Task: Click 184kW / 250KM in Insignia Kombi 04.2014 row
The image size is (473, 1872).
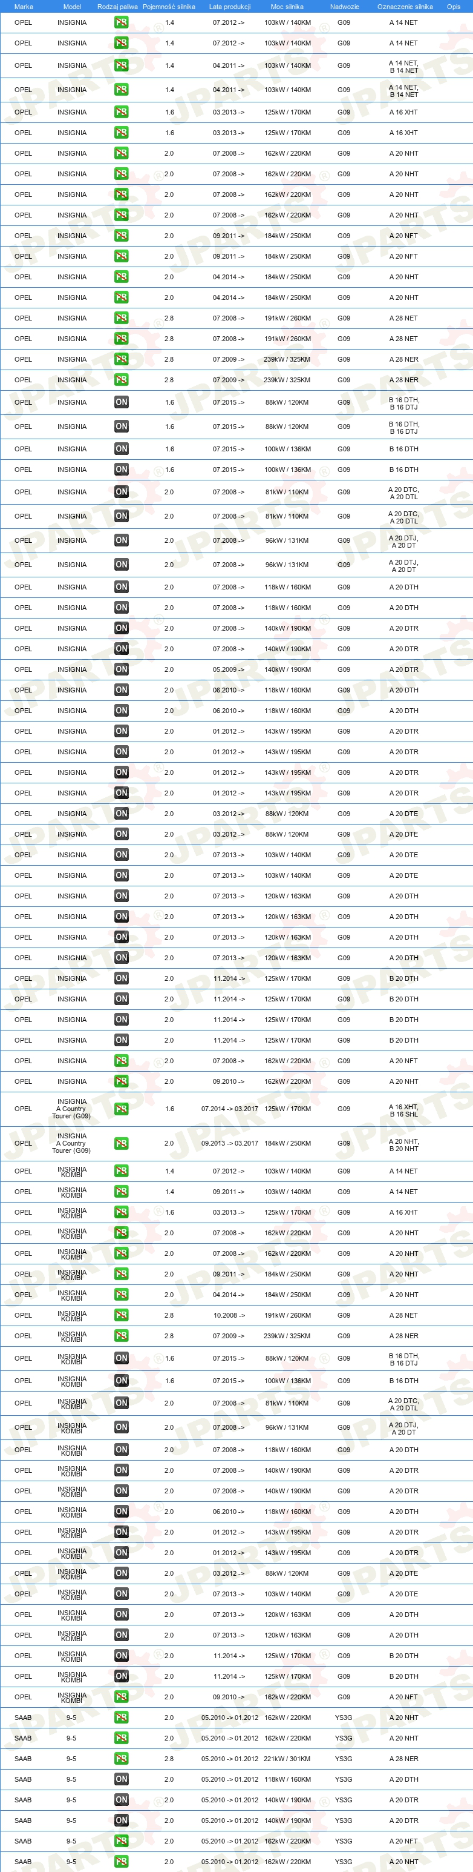Action: point(287,1294)
